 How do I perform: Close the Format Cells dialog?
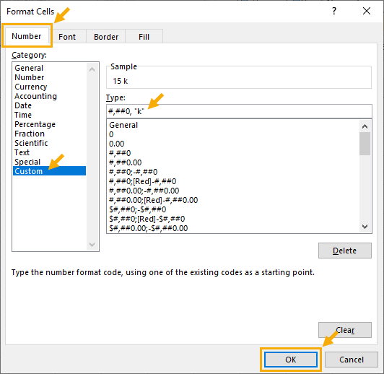367,11
